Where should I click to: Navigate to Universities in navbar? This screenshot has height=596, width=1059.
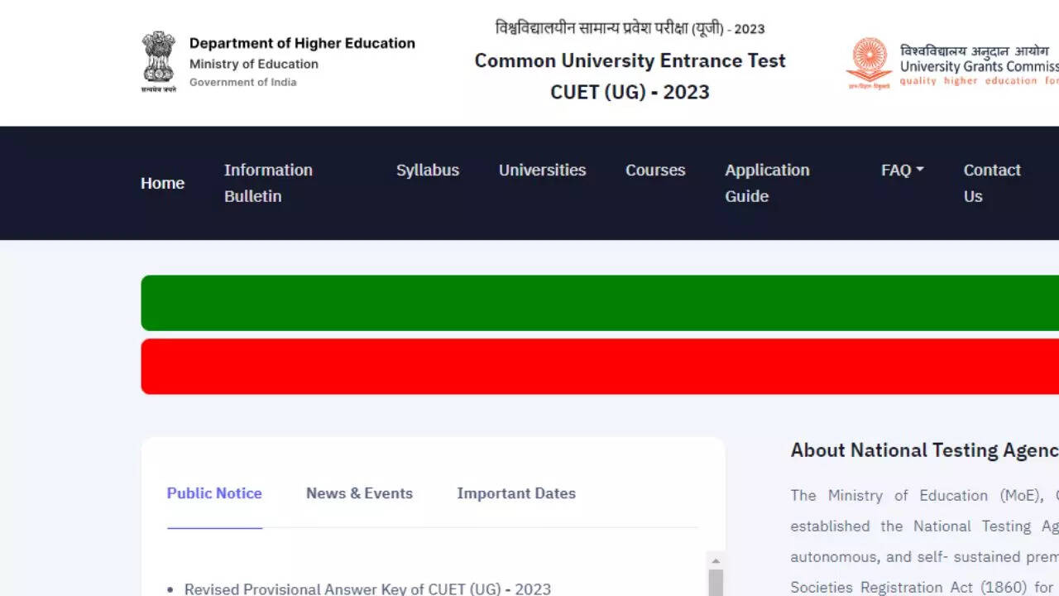pos(542,170)
